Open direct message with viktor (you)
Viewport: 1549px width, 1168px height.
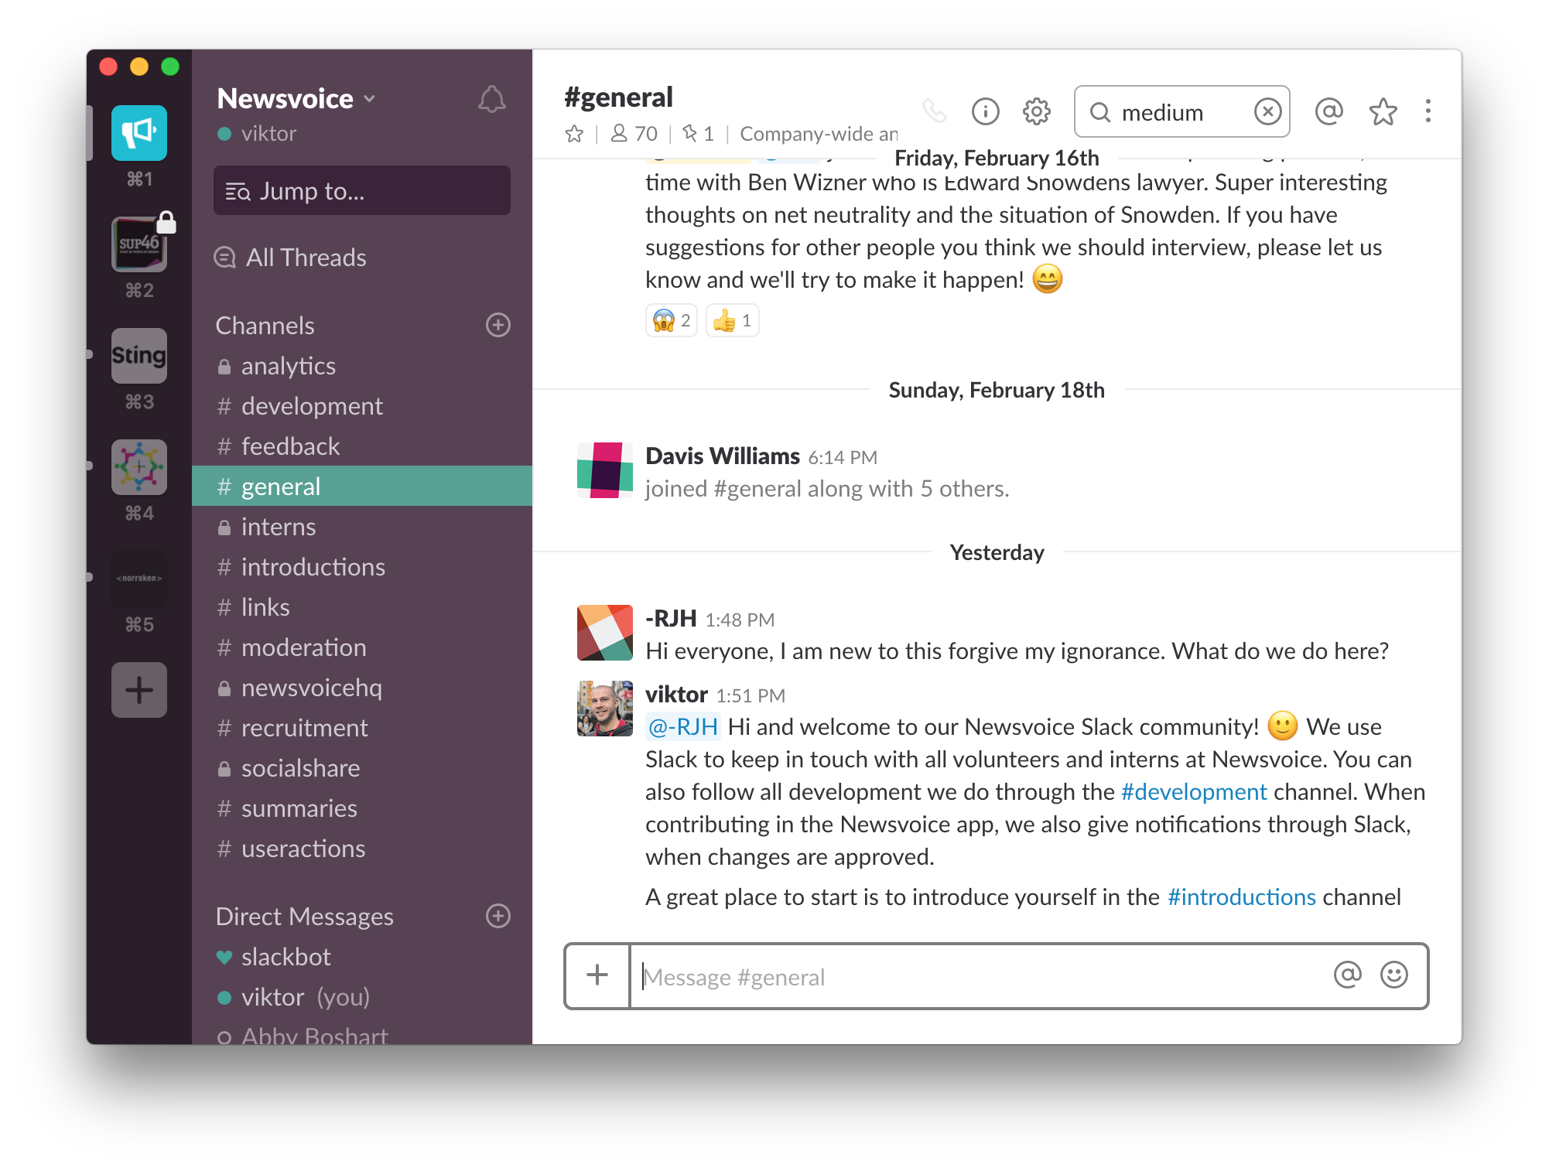click(362, 997)
